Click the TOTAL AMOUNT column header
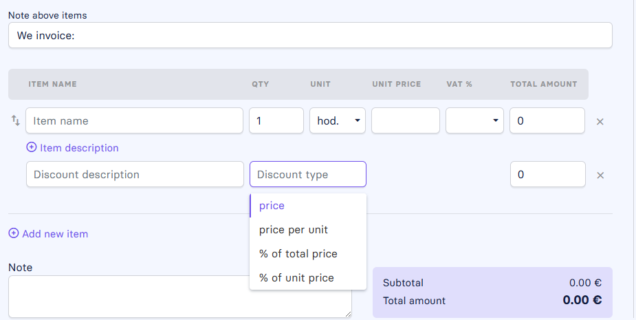This screenshot has width=636, height=320. click(x=543, y=84)
